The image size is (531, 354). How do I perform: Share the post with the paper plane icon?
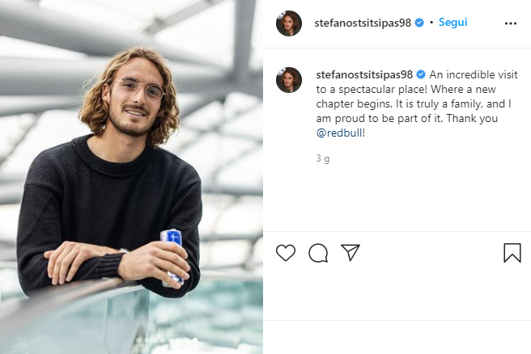coord(350,253)
